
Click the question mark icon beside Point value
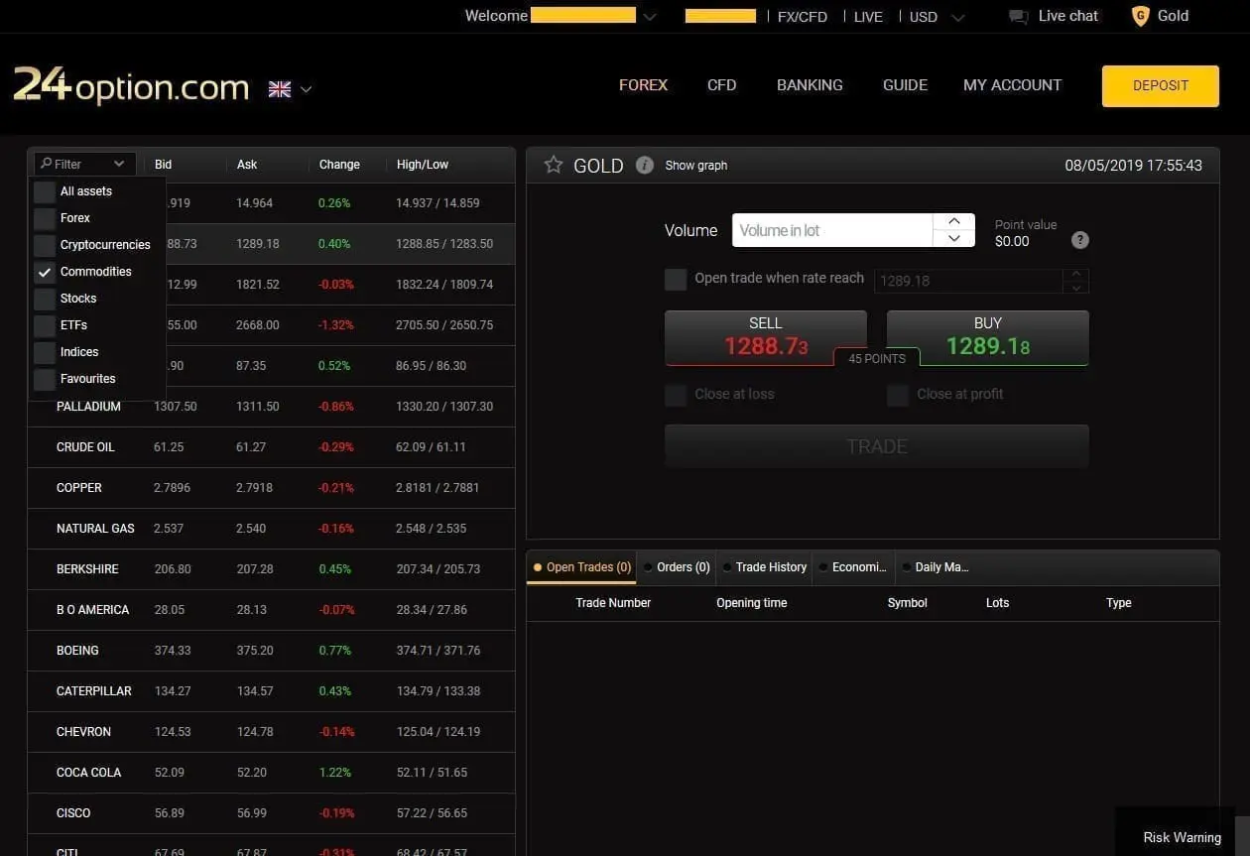(x=1079, y=239)
